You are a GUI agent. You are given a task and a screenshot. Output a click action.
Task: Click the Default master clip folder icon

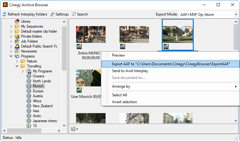(x=17, y=31)
